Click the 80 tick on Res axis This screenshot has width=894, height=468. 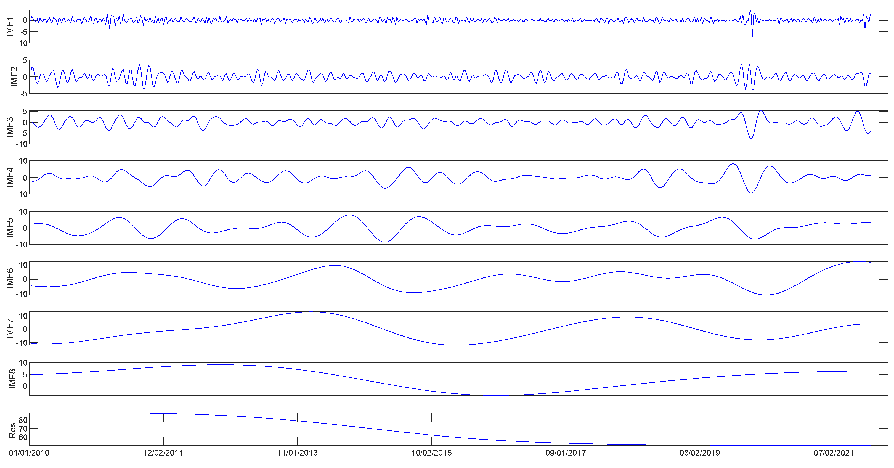(x=23, y=420)
